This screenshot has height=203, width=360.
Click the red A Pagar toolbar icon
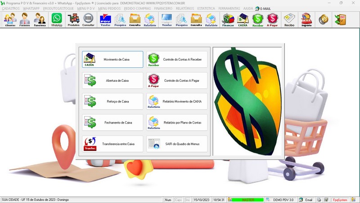(x=272, y=20)
